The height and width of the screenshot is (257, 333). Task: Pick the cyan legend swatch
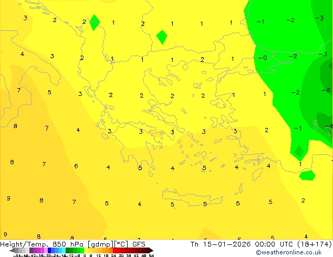point(64,250)
